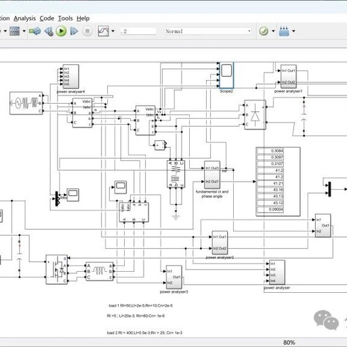
Task: Click the Simulation Data Inspector icon
Action: coord(103,31)
